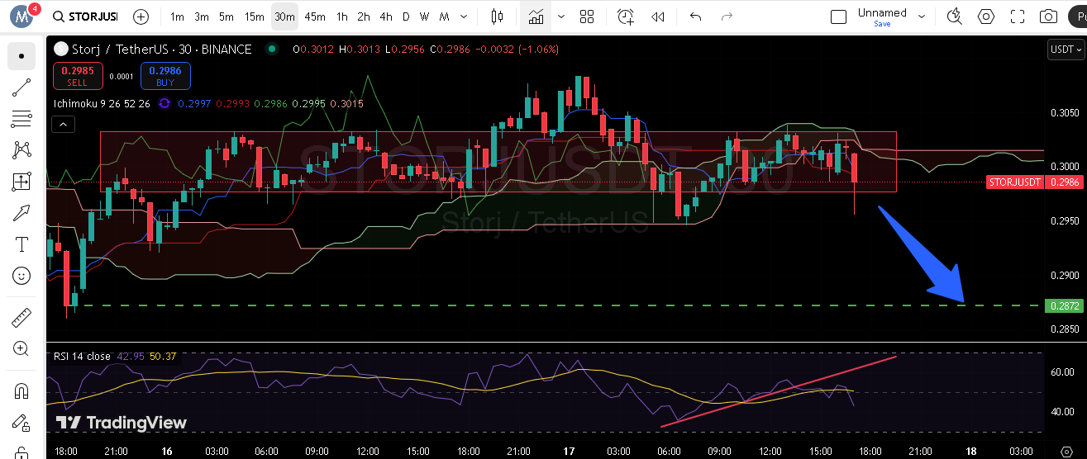
Task: Undo the last chart action
Action: pyautogui.click(x=695, y=17)
